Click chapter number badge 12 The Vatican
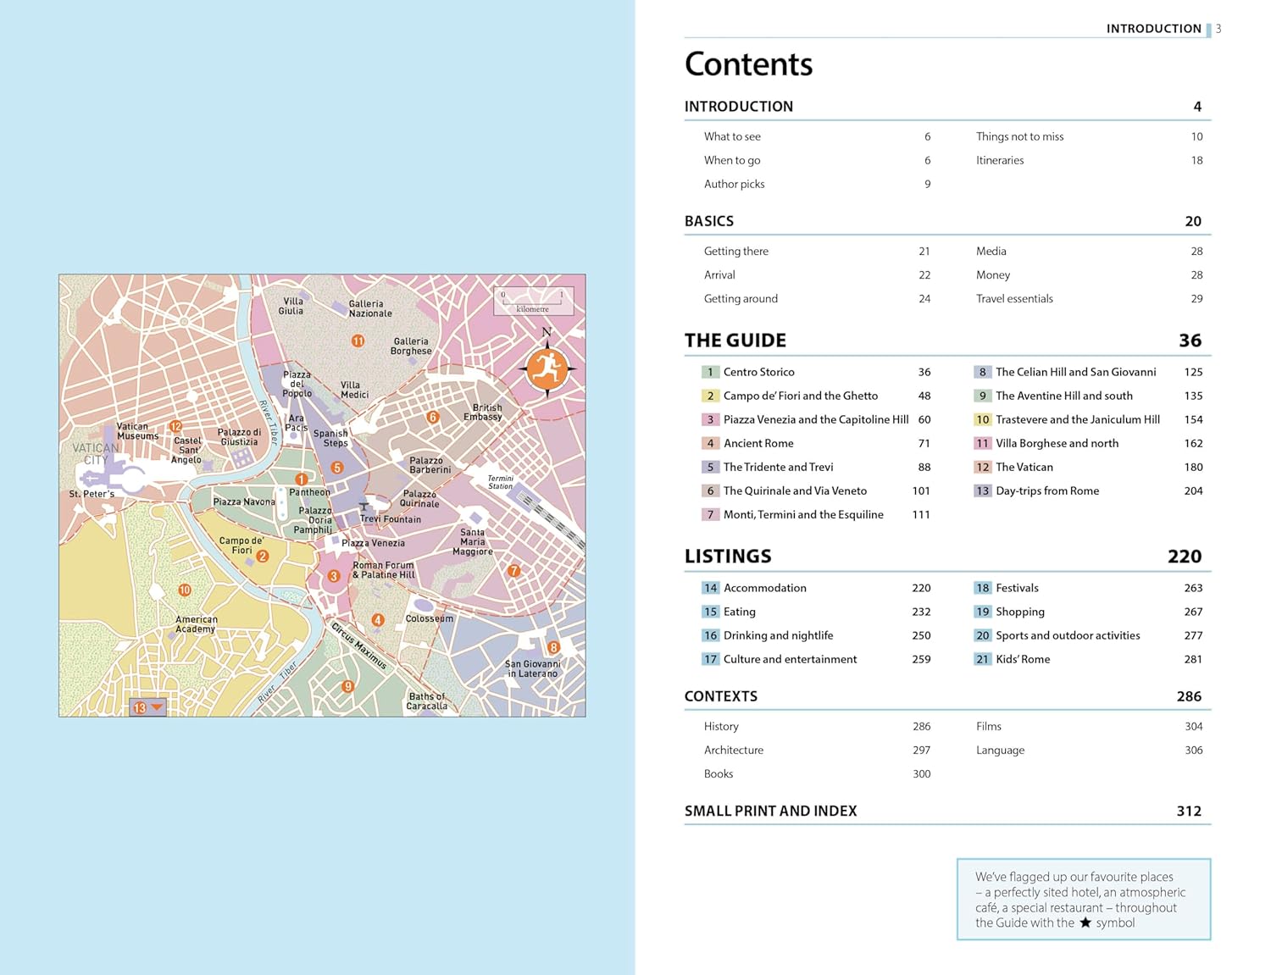 (x=982, y=467)
